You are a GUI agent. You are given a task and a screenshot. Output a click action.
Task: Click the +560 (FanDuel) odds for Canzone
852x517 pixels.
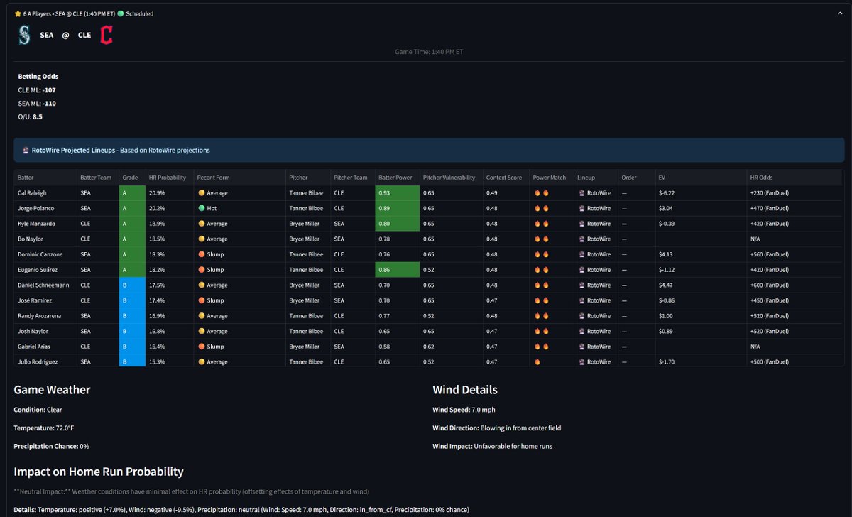tap(794, 254)
